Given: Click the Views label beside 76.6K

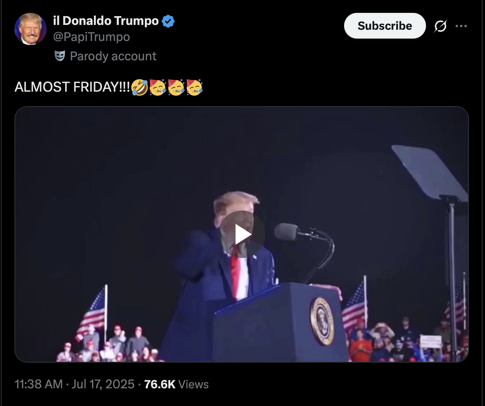Looking at the screenshot, I should click(x=194, y=384).
